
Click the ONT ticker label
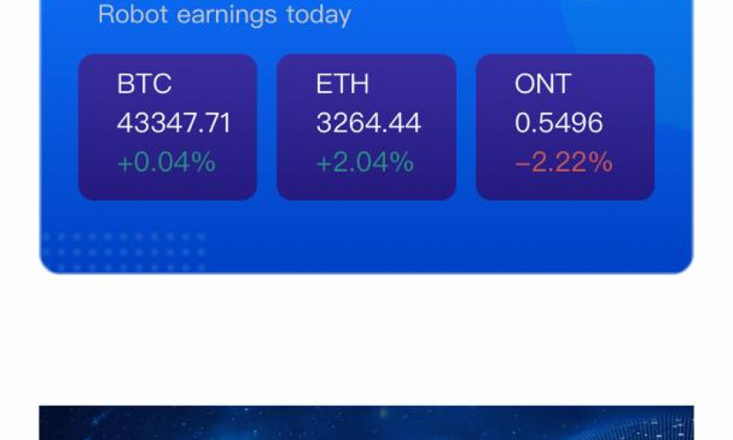(541, 84)
